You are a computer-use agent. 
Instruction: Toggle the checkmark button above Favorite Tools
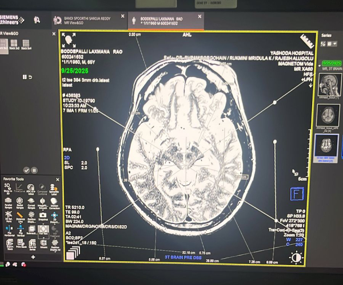click(x=26, y=170)
